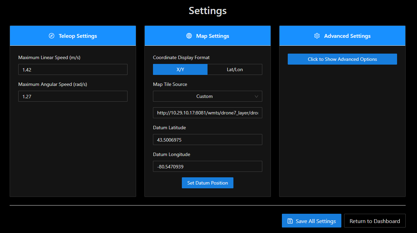Click the Settings page title

pos(208,11)
